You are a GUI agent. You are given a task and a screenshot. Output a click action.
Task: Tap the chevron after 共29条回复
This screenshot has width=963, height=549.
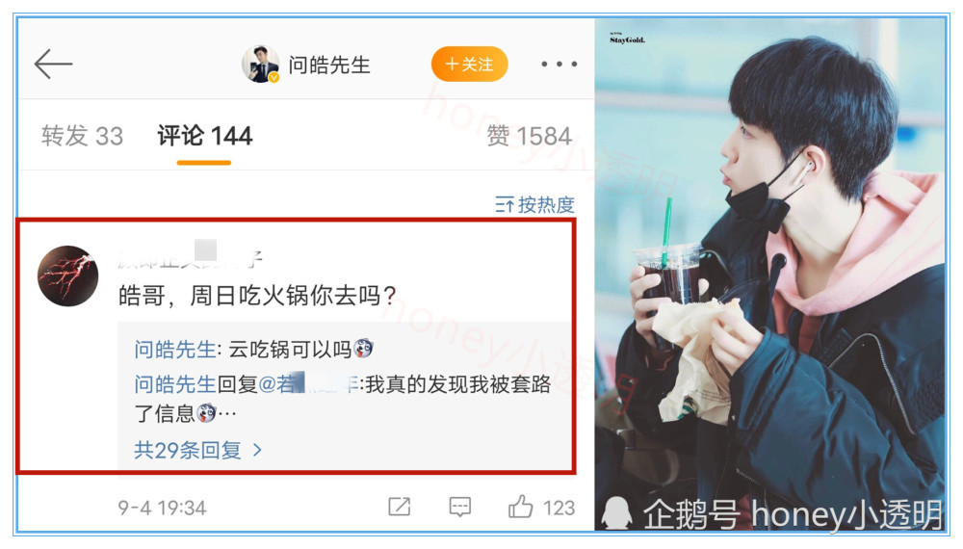click(x=257, y=450)
